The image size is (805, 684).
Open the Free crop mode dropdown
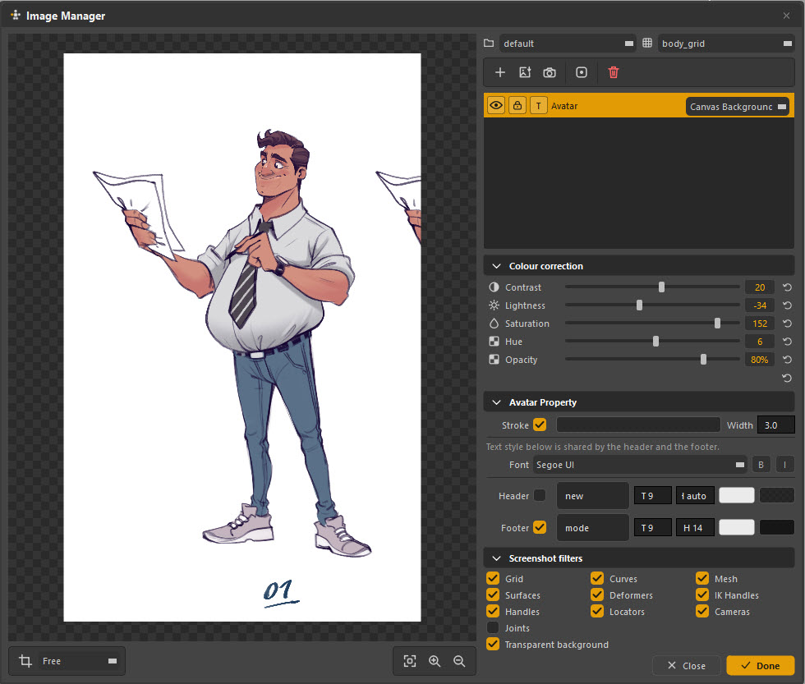(x=79, y=661)
